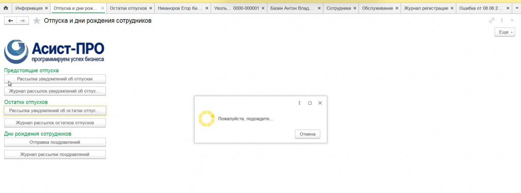
Task: Close the form with top-right X
Action: (512, 20)
